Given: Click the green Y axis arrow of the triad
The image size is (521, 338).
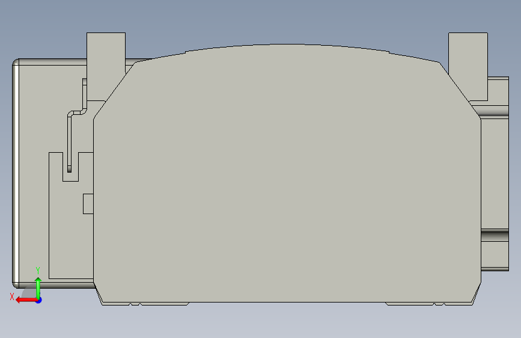Looking at the screenshot, I should click(x=38, y=287).
